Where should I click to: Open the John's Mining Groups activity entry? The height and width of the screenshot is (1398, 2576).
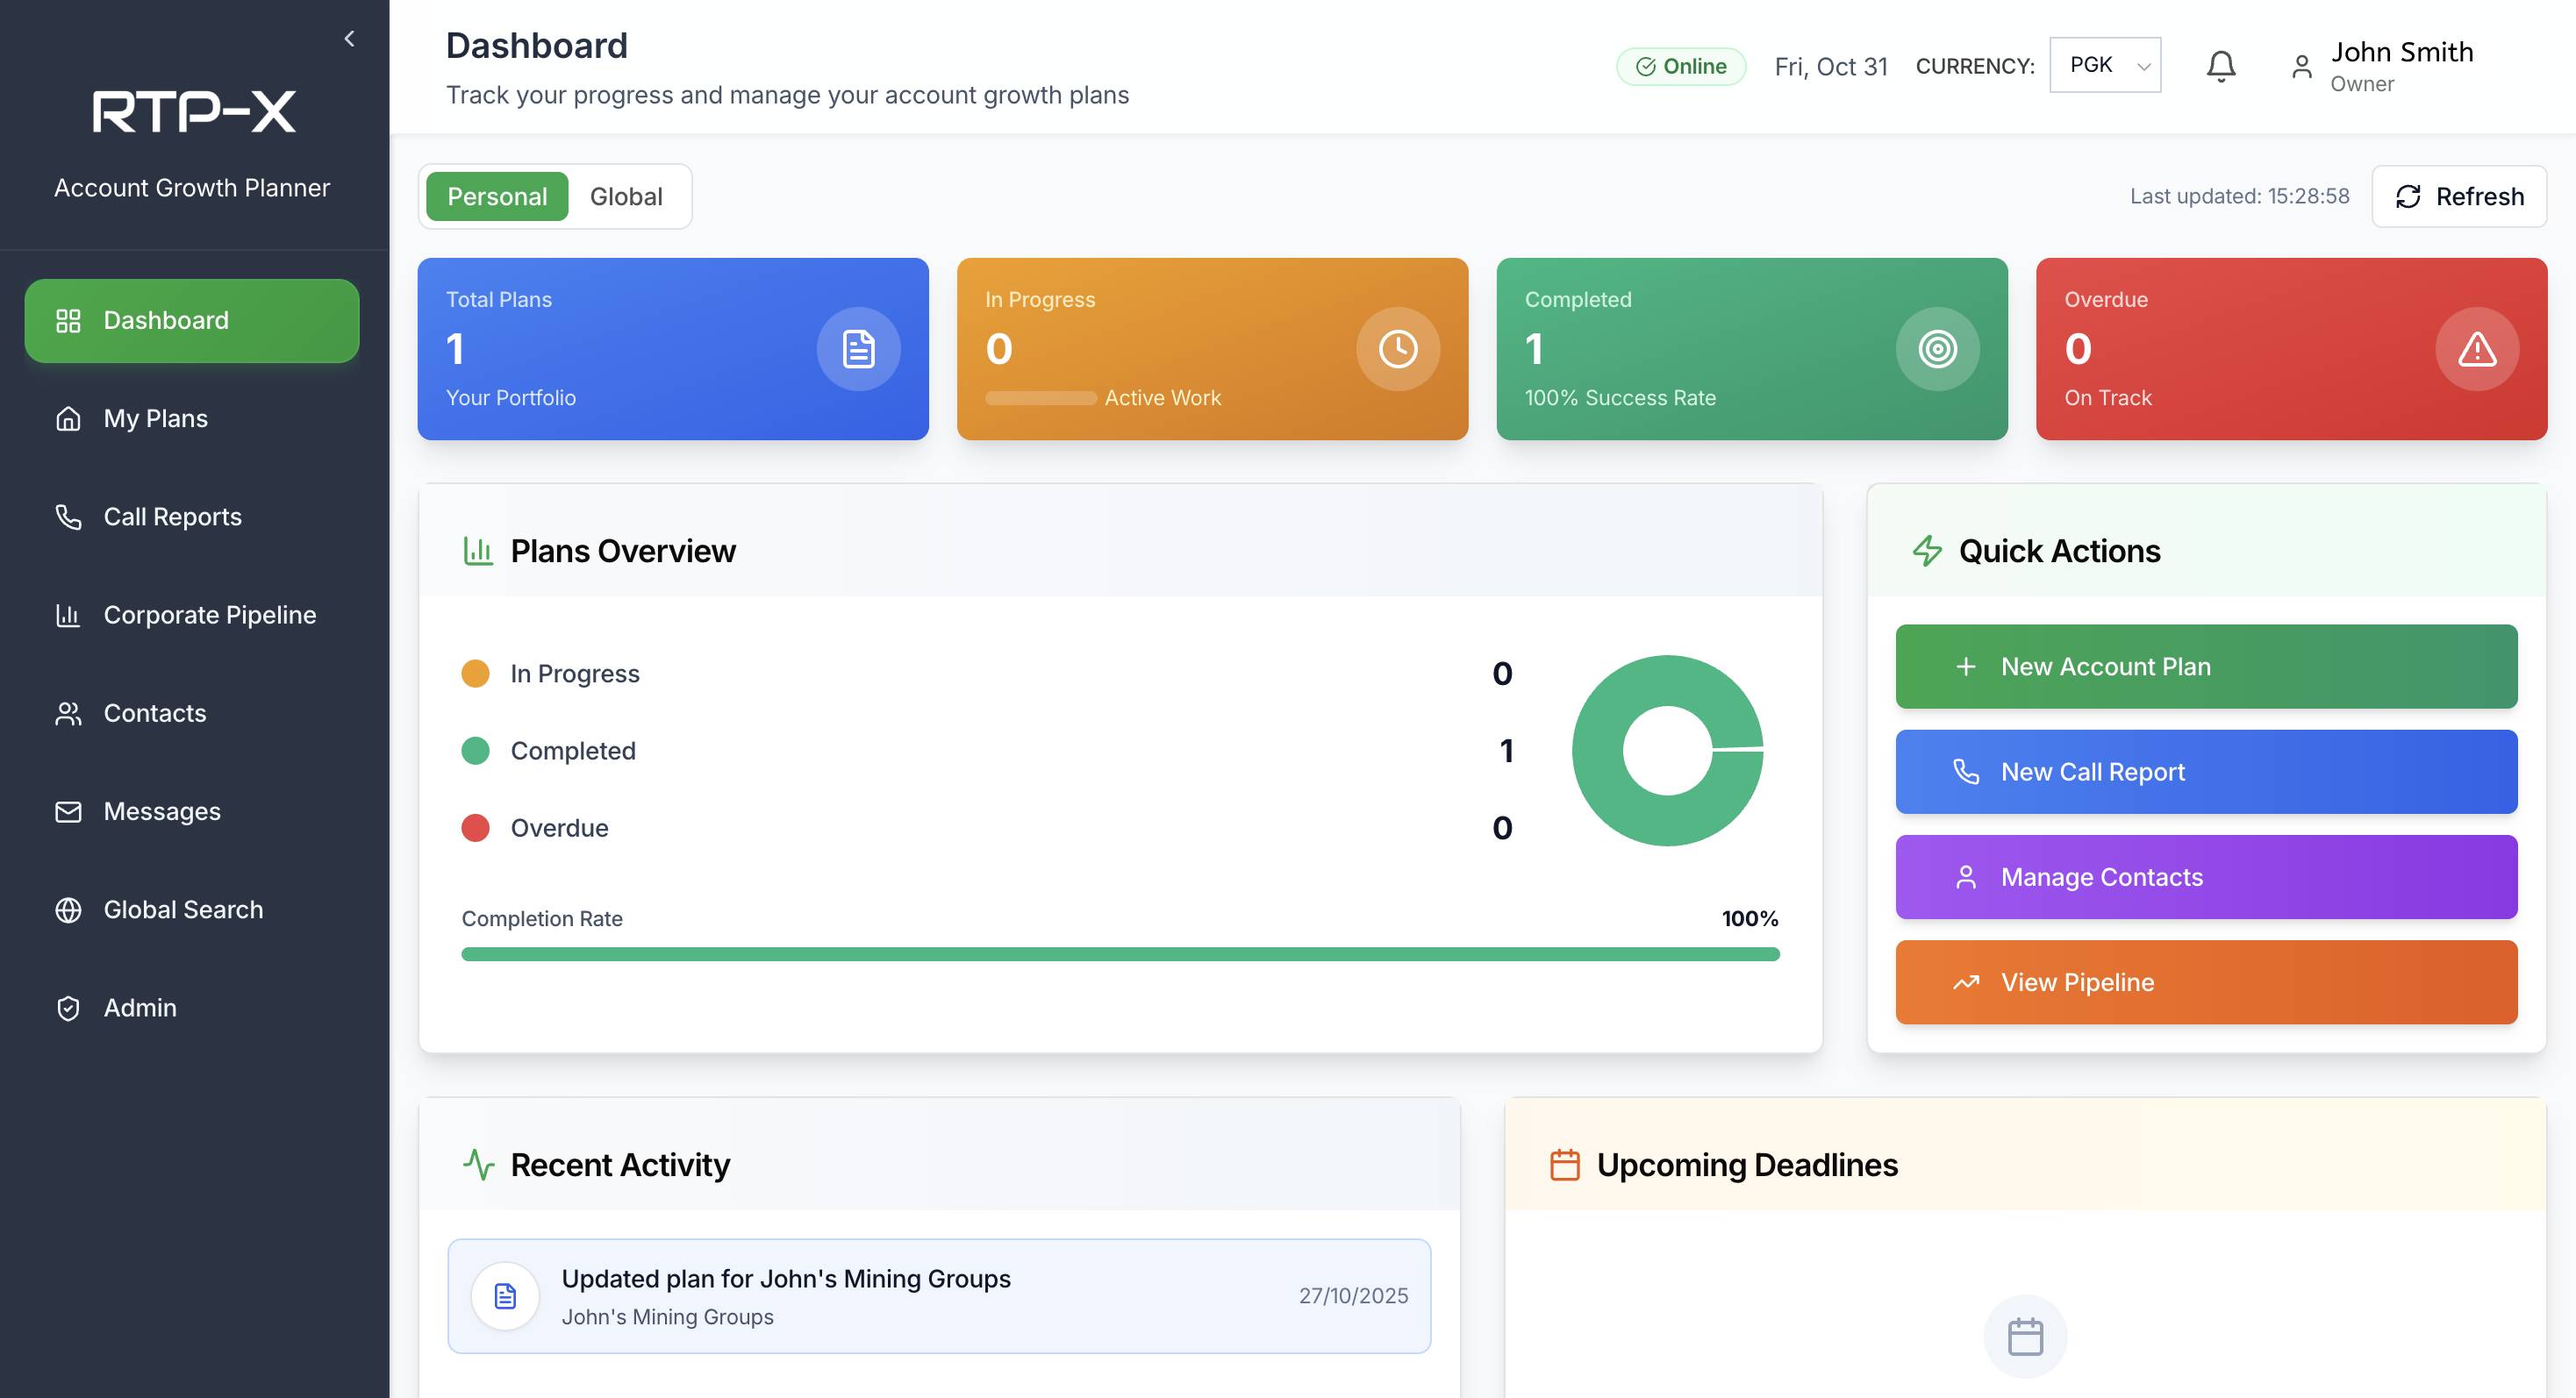[x=938, y=1296]
